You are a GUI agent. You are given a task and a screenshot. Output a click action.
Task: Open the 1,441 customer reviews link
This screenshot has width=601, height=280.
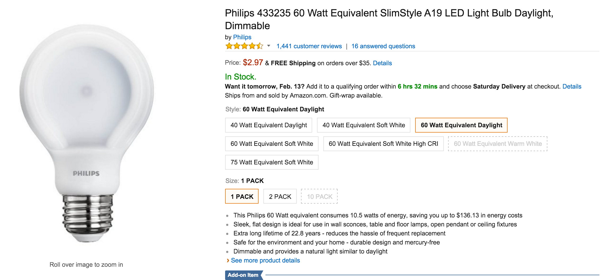pos(309,46)
